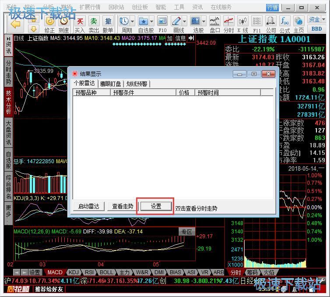Select the MACD indicator tab
330x297 pixels.
coord(55,272)
